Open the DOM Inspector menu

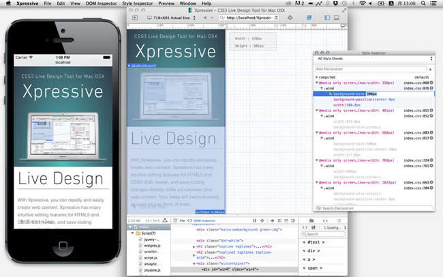pos(101,3)
